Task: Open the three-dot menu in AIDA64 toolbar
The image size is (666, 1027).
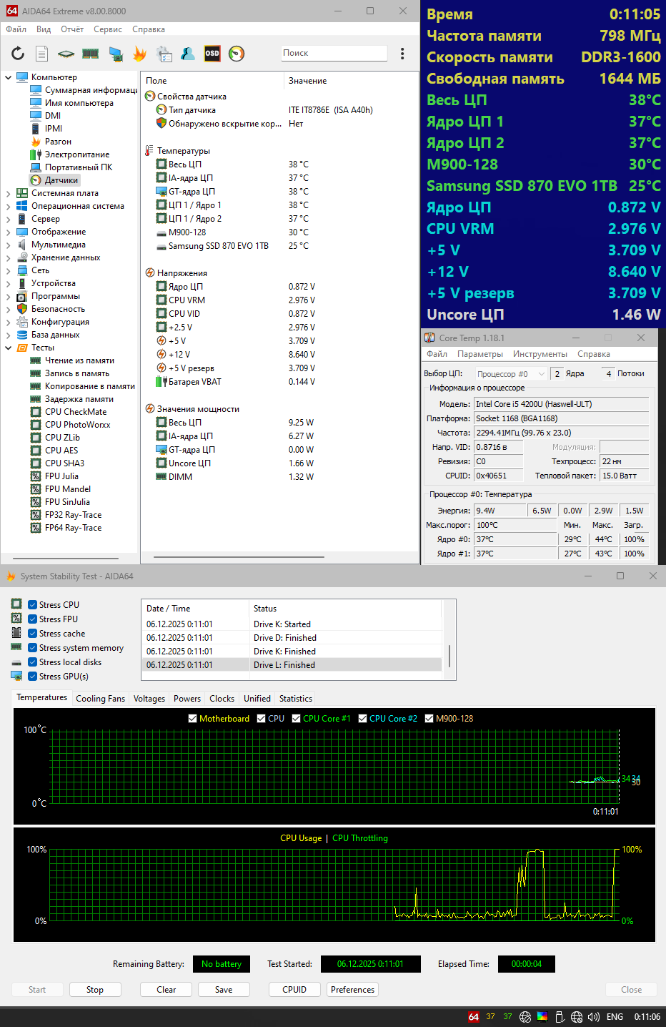Action: coord(402,54)
